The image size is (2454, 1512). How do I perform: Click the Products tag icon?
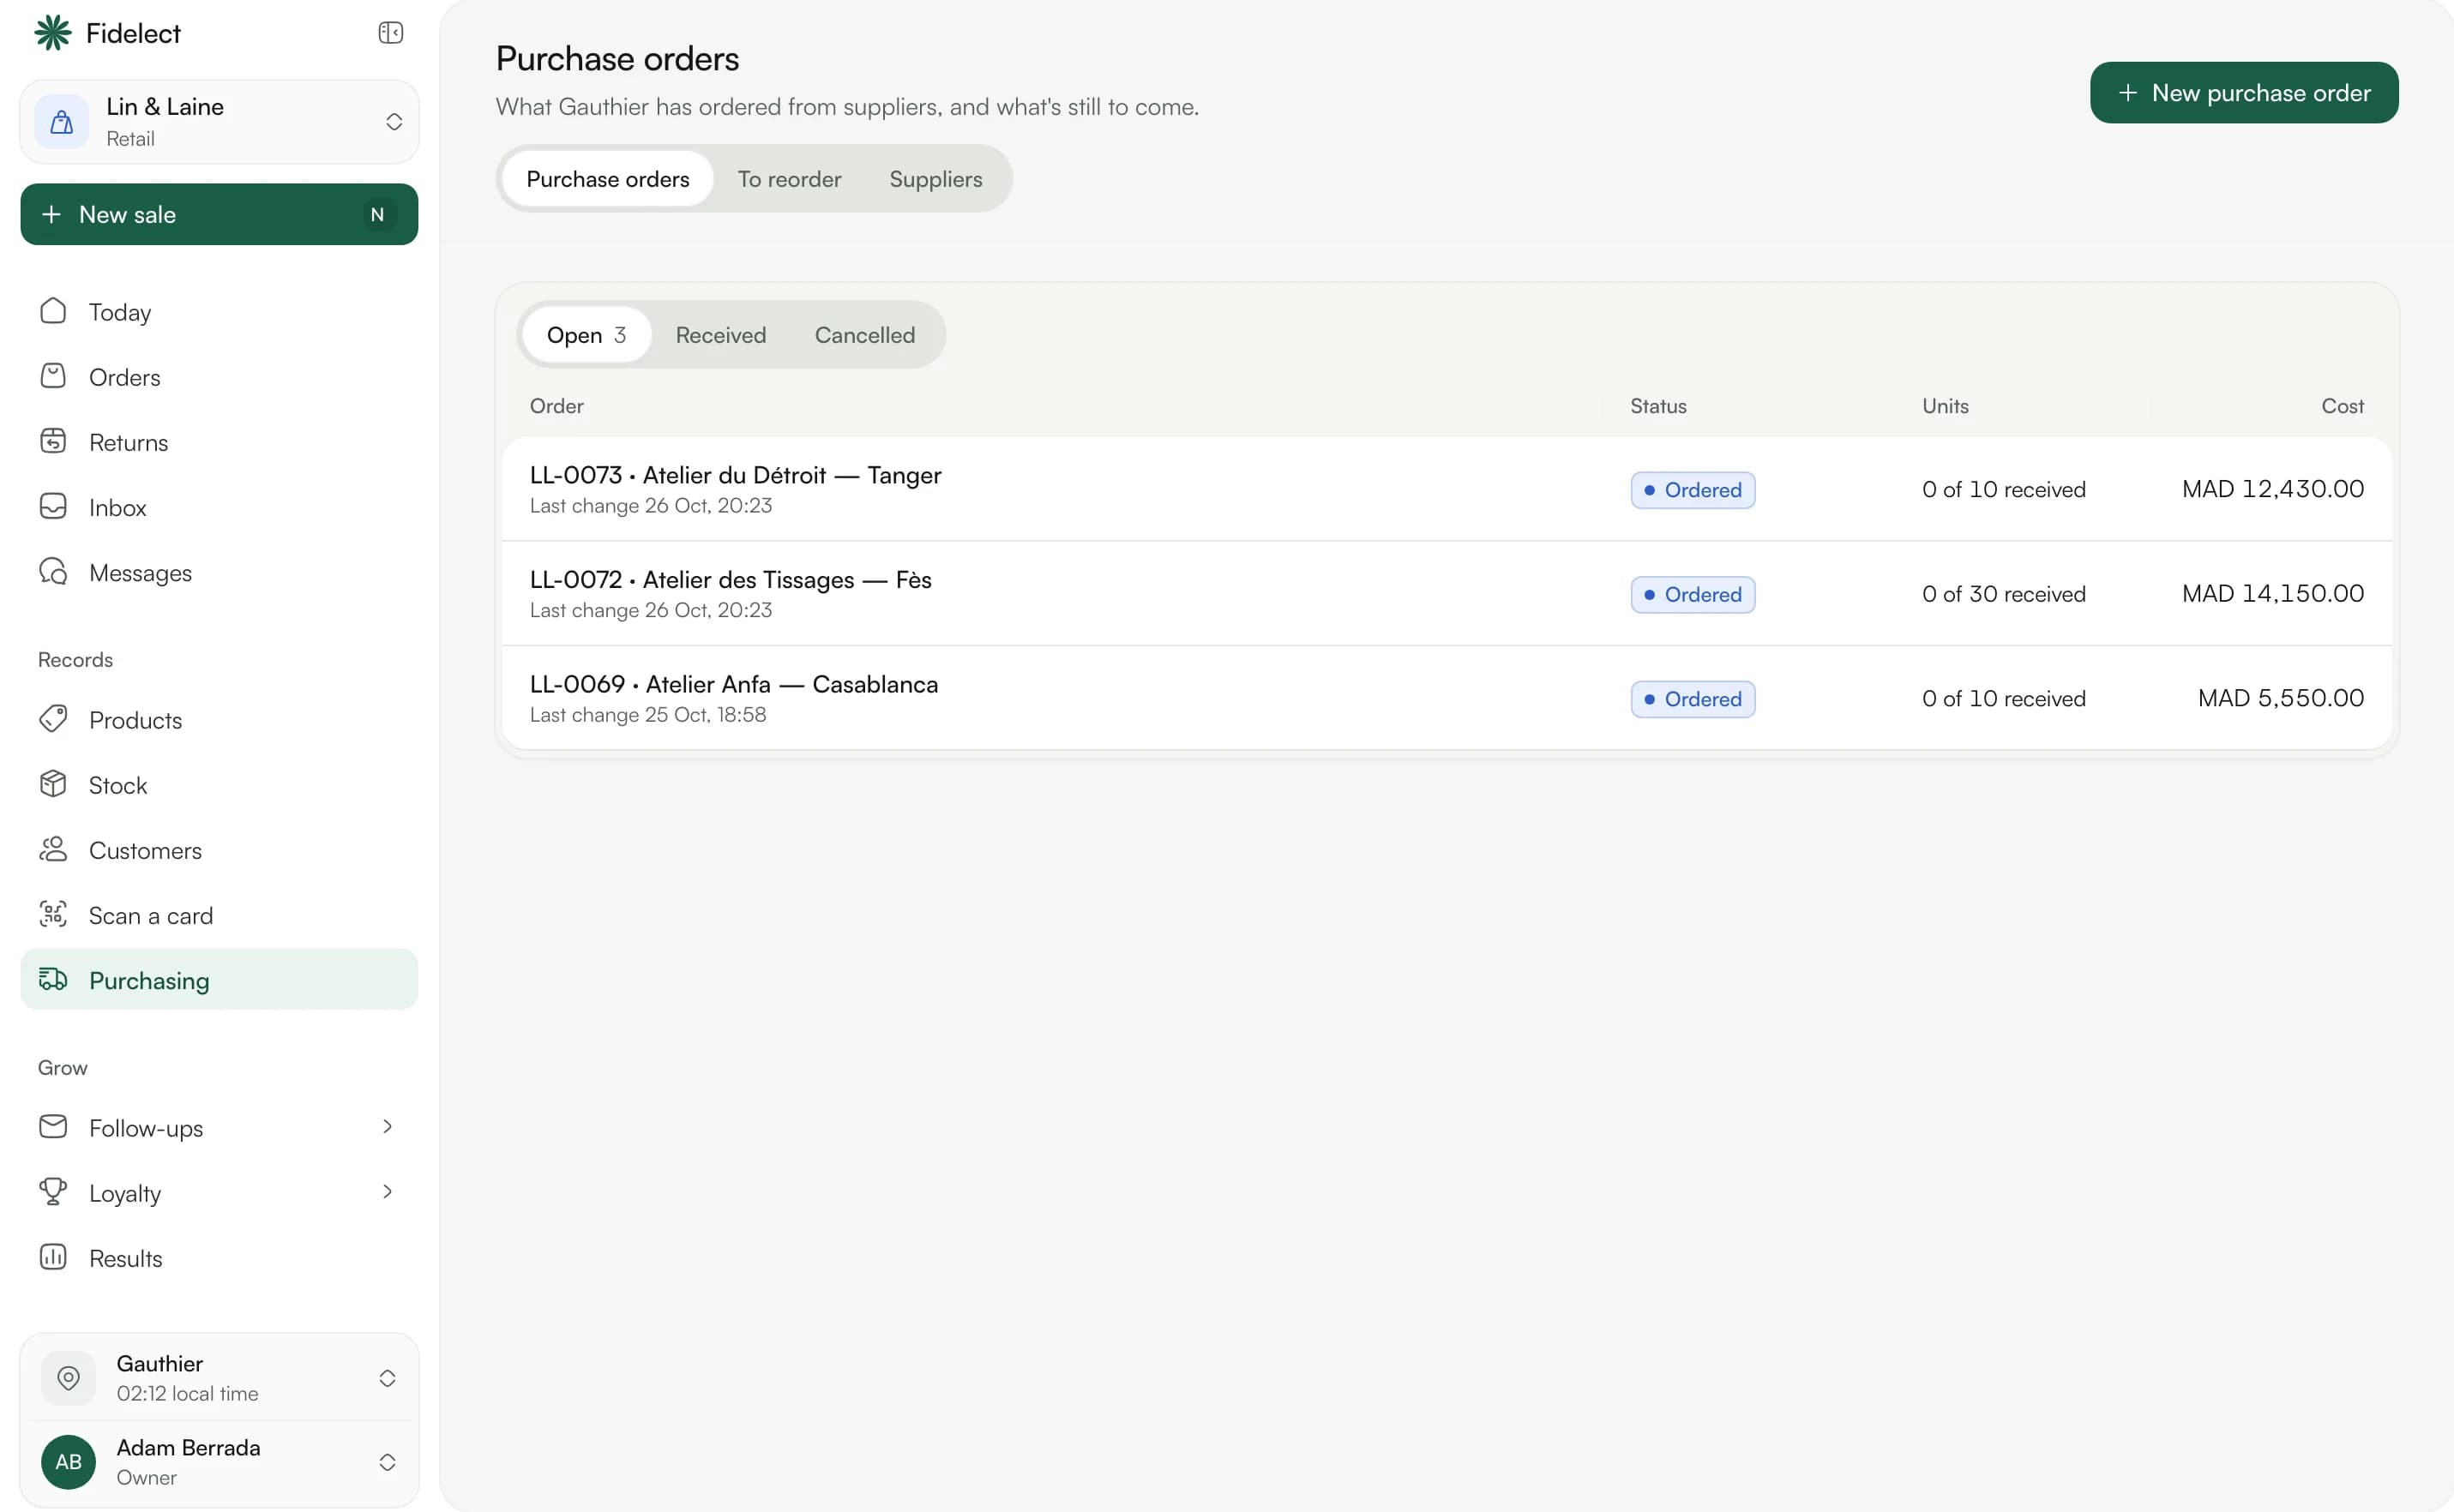coord(53,719)
